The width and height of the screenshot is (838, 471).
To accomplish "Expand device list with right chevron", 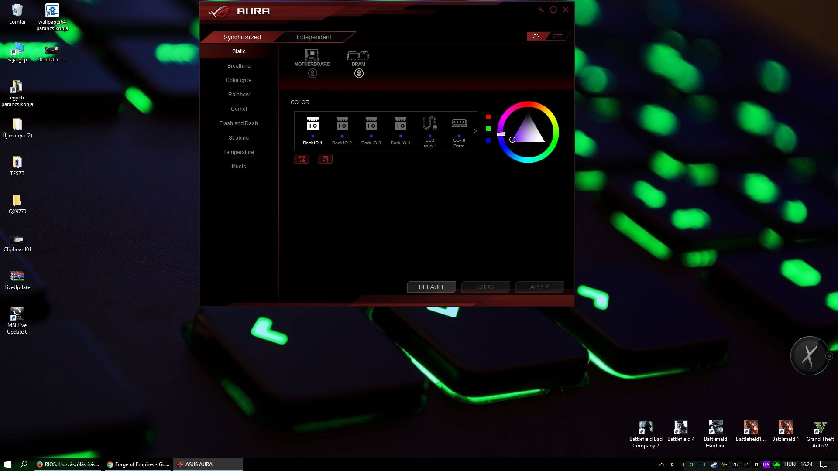I will coord(475,131).
